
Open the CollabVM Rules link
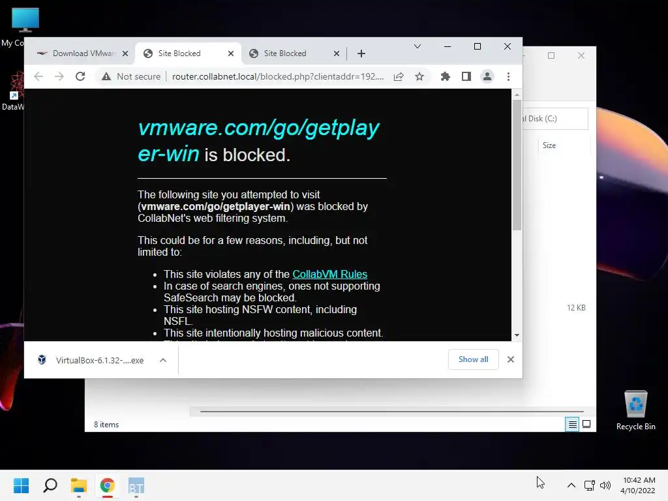(x=329, y=275)
